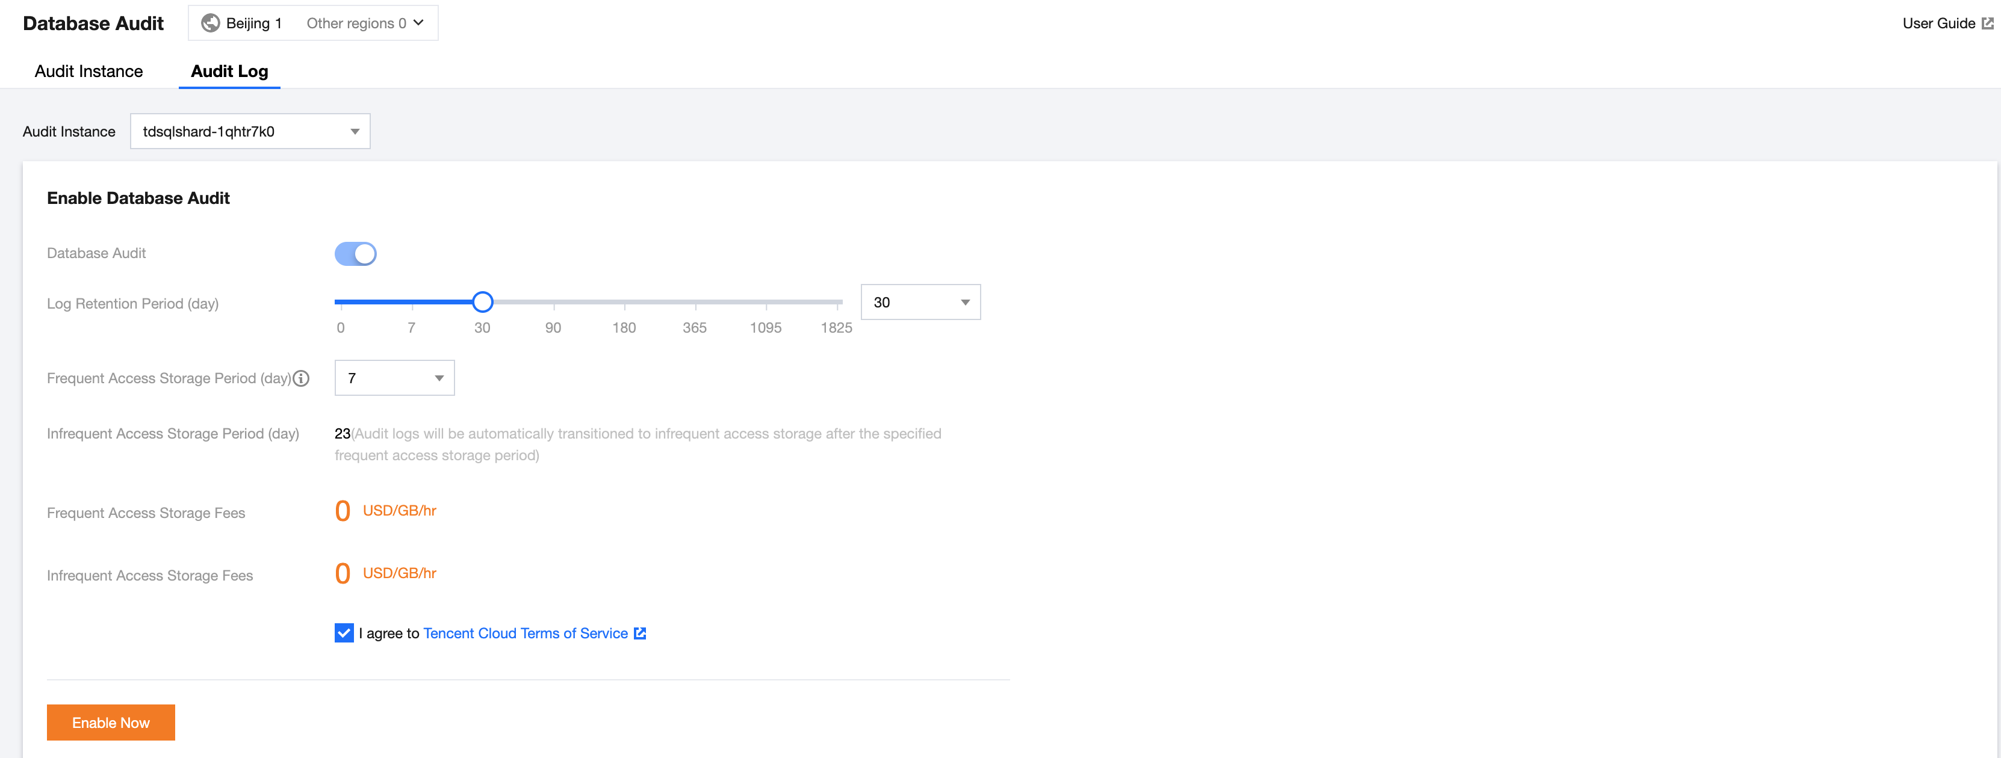Screen dimensions: 2001x758
Task: Uncheck the Terms of Service agreement checkbox
Action: (343, 633)
